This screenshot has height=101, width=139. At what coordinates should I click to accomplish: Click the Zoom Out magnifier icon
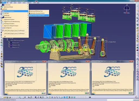[x=59, y=97]
